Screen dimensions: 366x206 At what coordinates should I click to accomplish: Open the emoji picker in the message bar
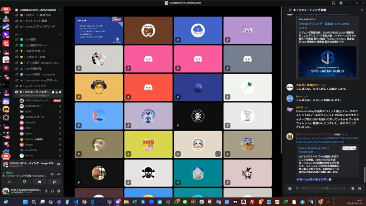tap(353, 188)
